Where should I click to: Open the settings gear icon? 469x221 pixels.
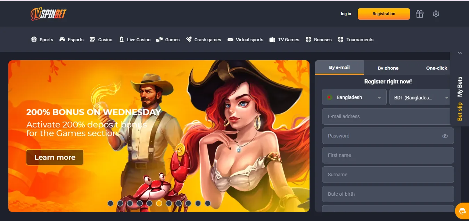coord(436,14)
